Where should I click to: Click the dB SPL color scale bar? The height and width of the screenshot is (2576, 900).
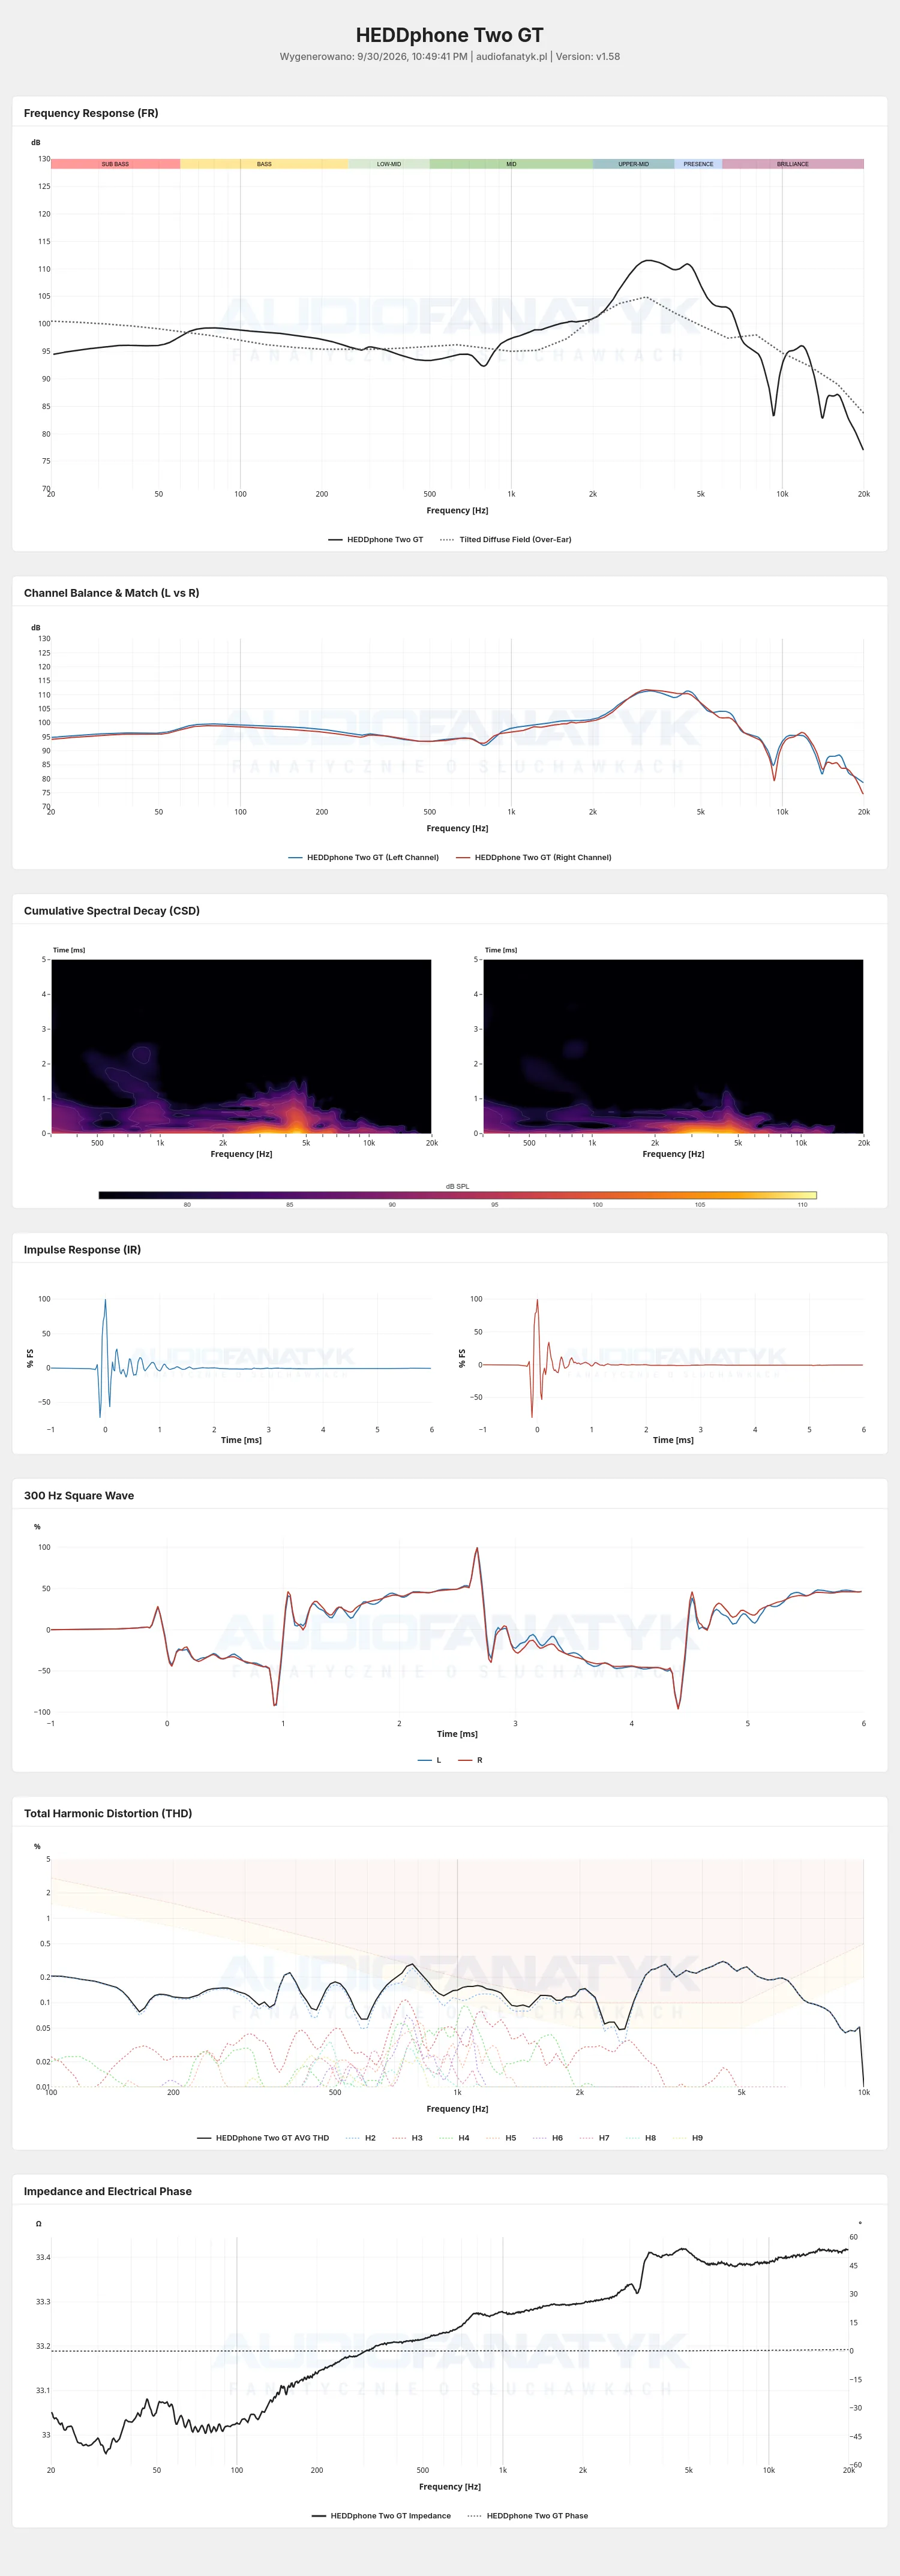pyautogui.click(x=458, y=1195)
